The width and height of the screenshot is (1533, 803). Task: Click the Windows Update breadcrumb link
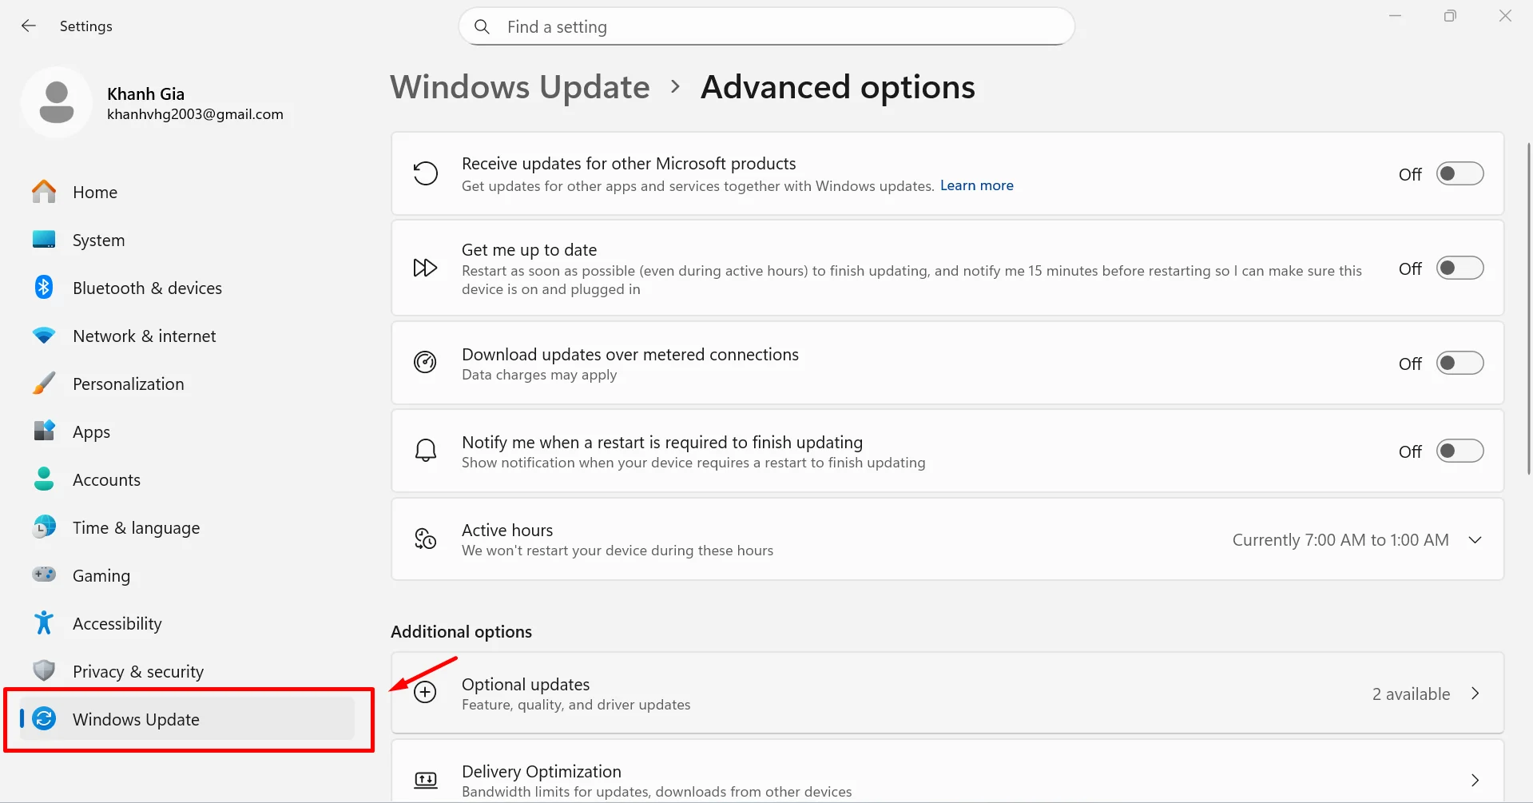pyautogui.click(x=520, y=87)
